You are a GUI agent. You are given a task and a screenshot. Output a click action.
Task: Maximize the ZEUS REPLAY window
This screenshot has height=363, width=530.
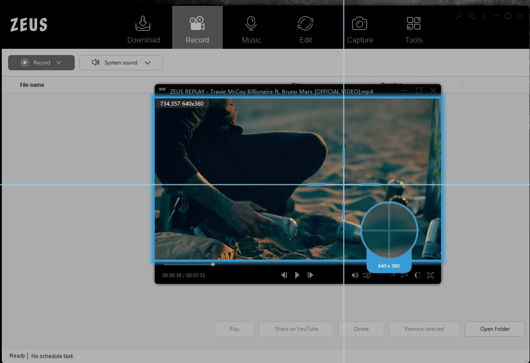[419, 91]
